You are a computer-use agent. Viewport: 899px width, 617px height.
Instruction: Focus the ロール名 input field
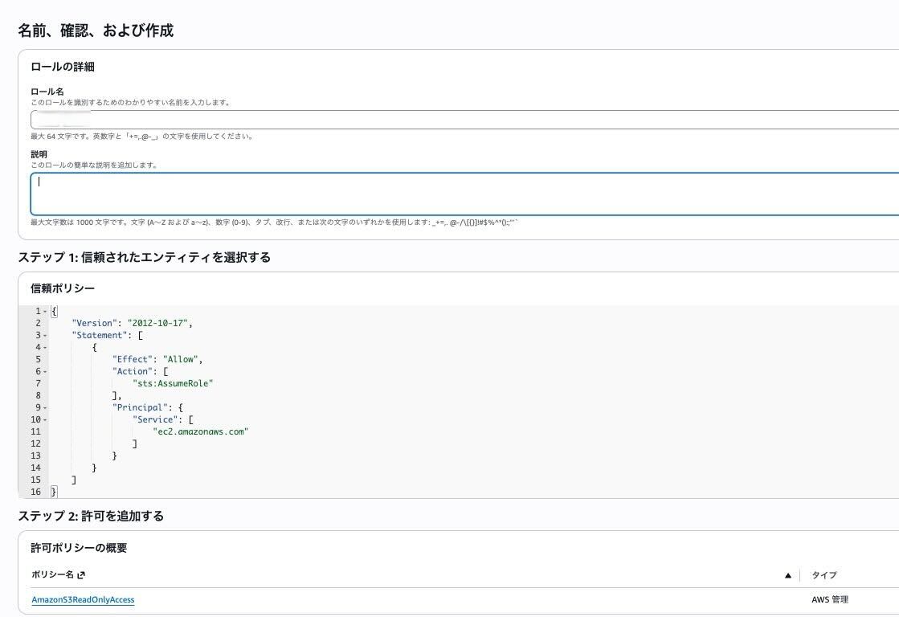pyautogui.click(x=464, y=120)
